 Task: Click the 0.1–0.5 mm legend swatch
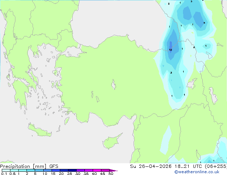(x=6, y=170)
